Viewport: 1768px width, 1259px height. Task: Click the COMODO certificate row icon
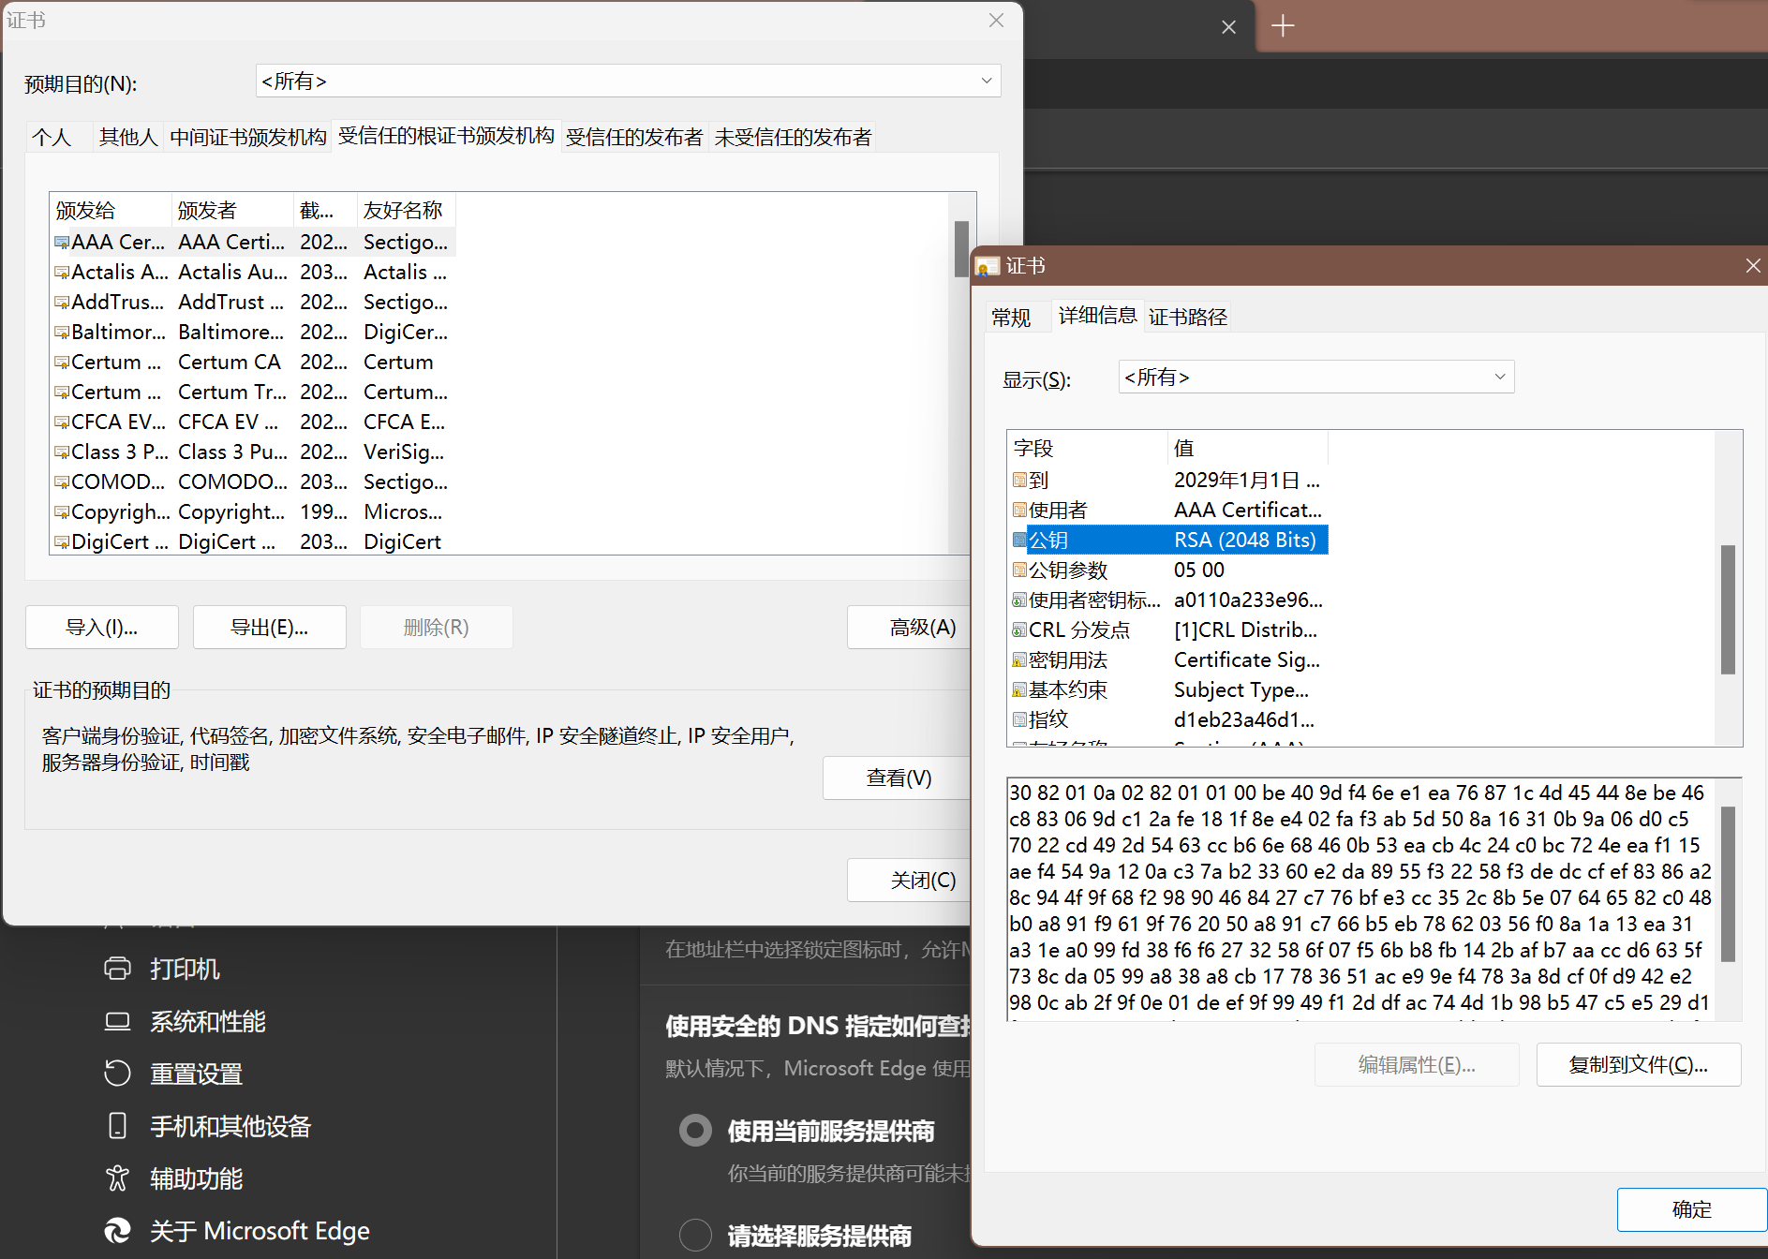pyautogui.click(x=62, y=482)
